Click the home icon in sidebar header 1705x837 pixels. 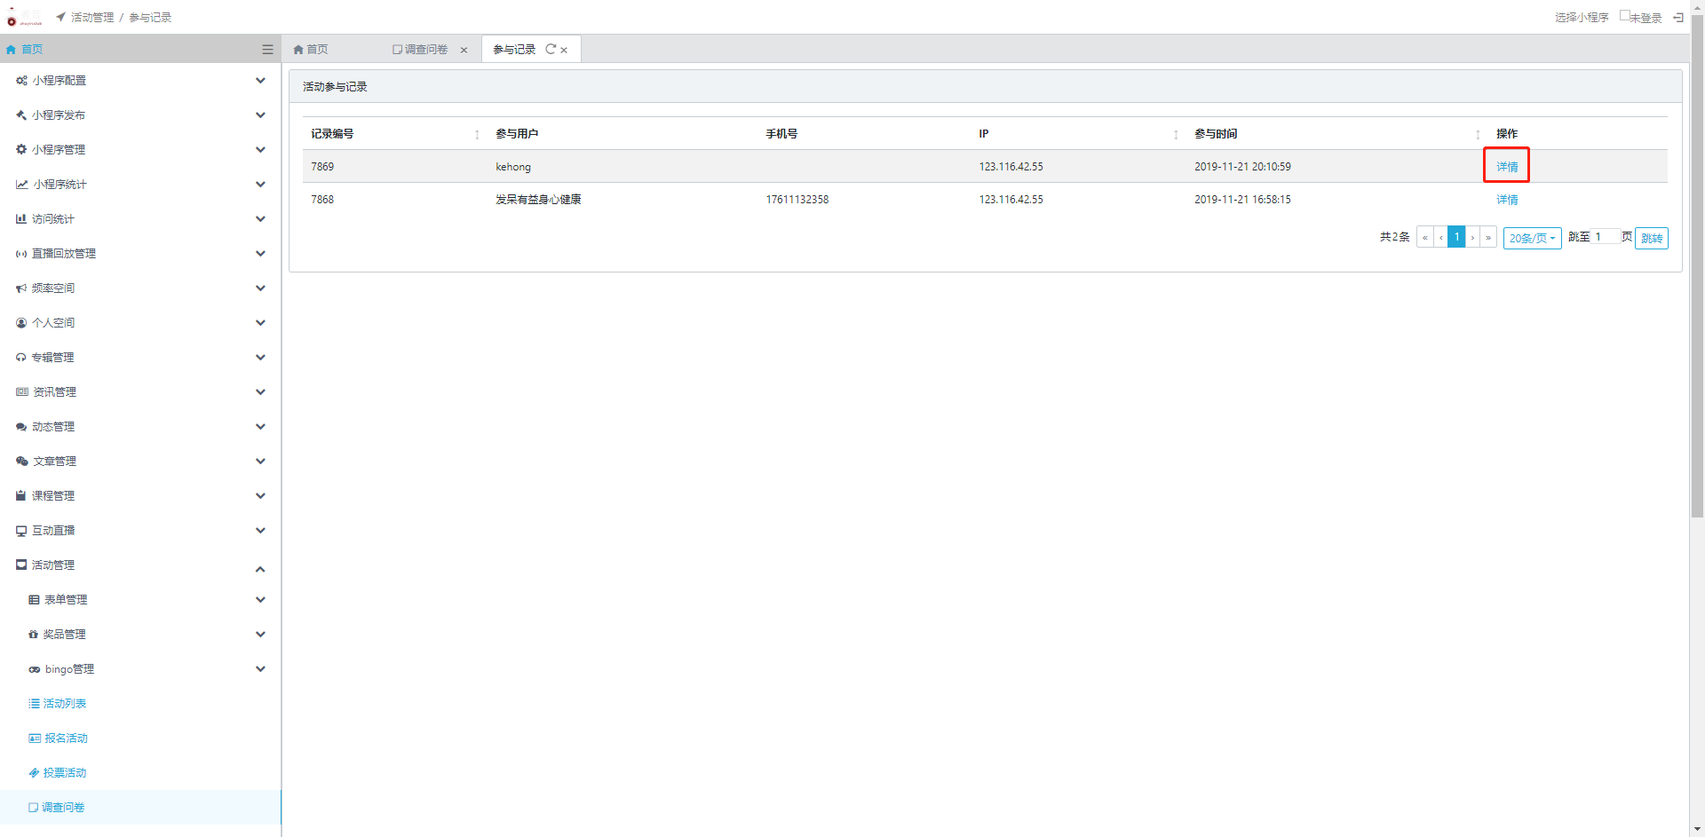coord(12,50)
